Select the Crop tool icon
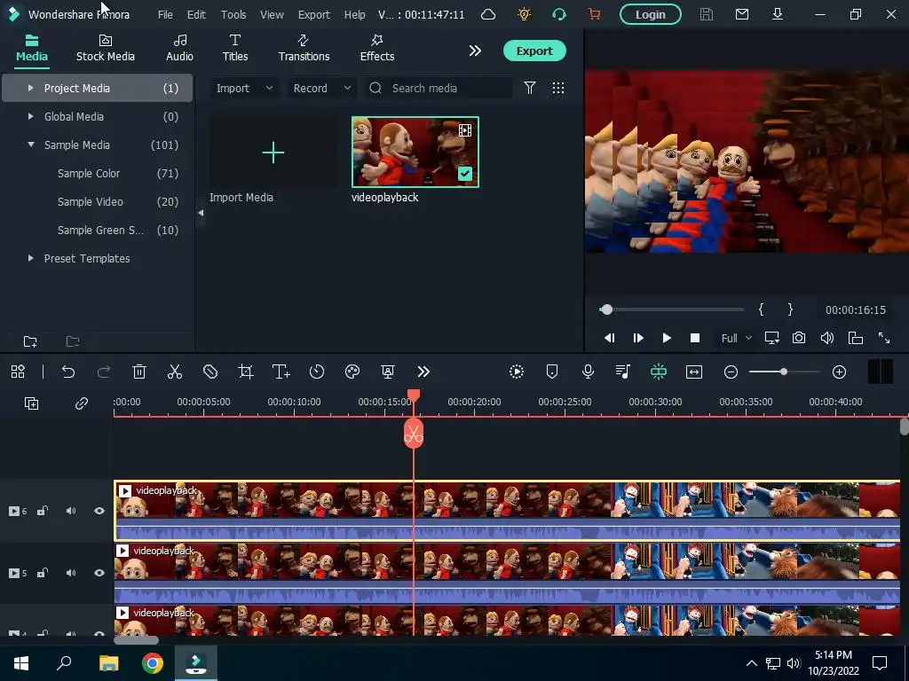909x681 pixels. click(246, 372)
